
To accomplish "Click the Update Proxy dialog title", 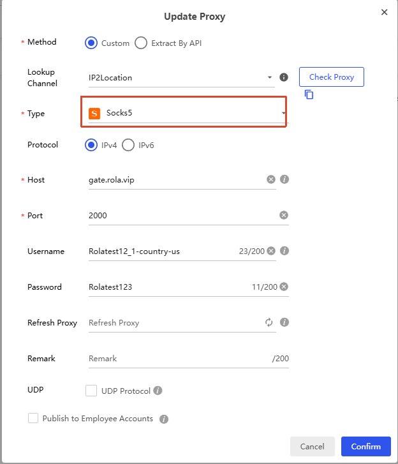I will 195,17.
